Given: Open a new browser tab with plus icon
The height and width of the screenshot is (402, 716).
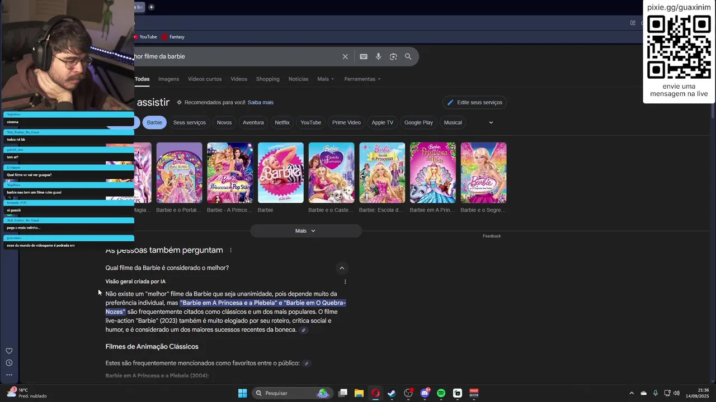Looking at the screenshot, I should coord(151,7).
